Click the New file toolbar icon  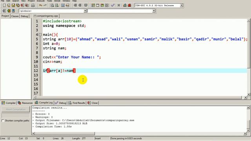(x=4, y=5)
